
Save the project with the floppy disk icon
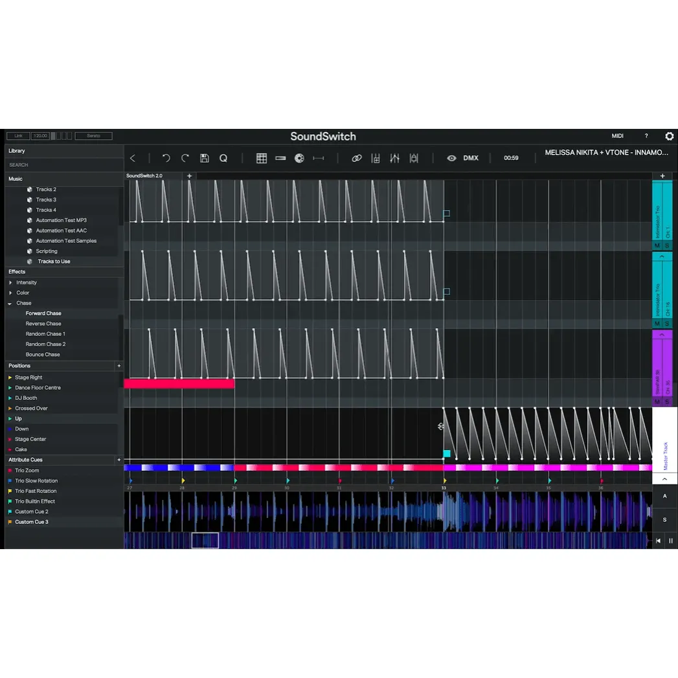click(205, 158)
